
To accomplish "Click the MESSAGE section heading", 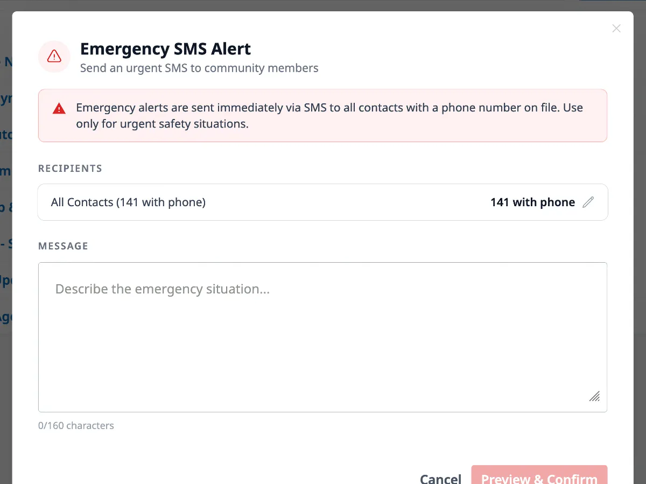I will [x=63, y=246].
